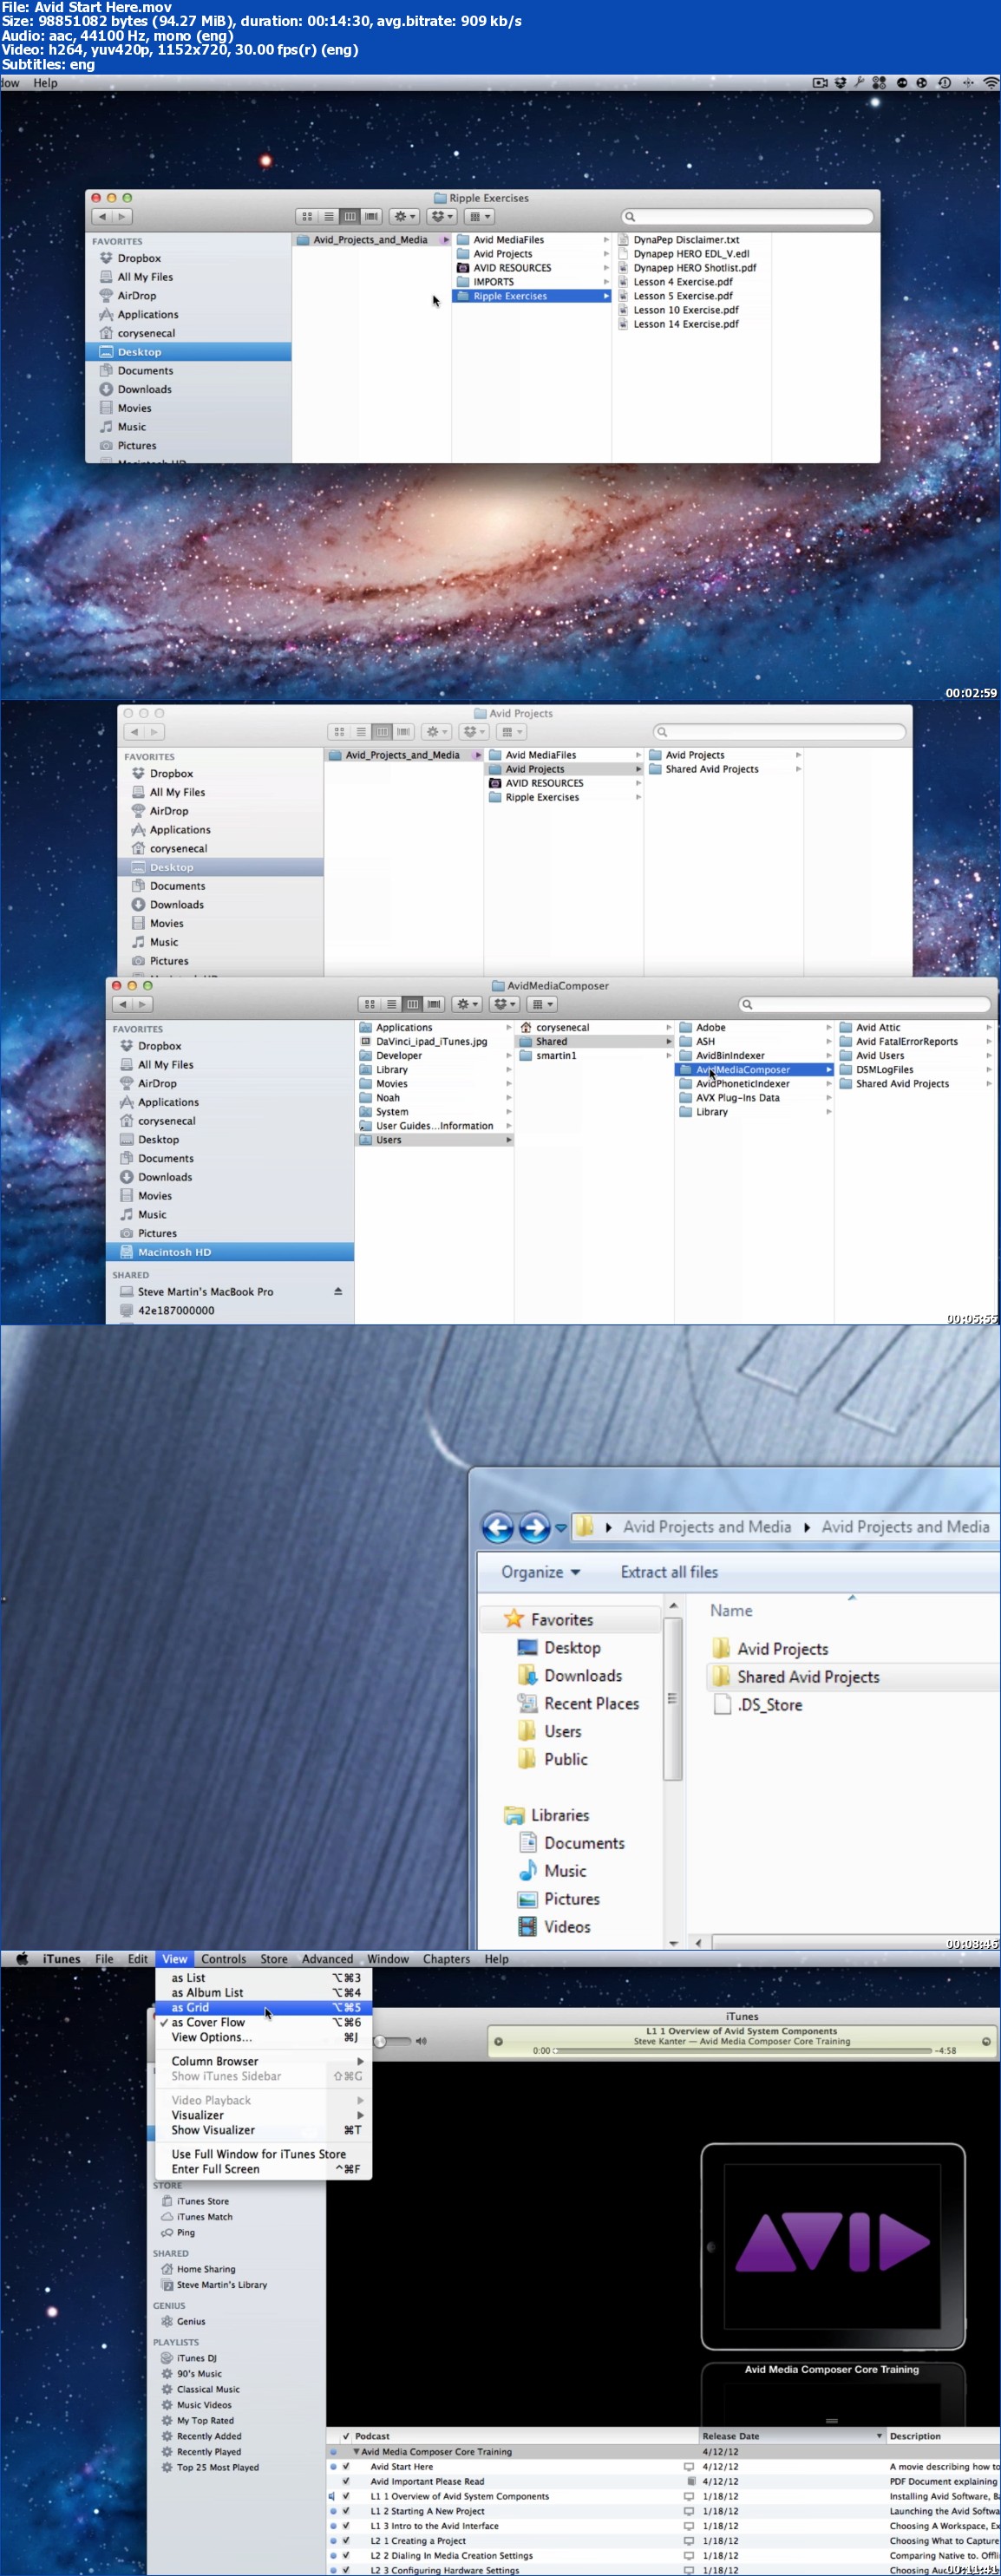Open the Videos library in Explorer

(x=554, y=1927)
